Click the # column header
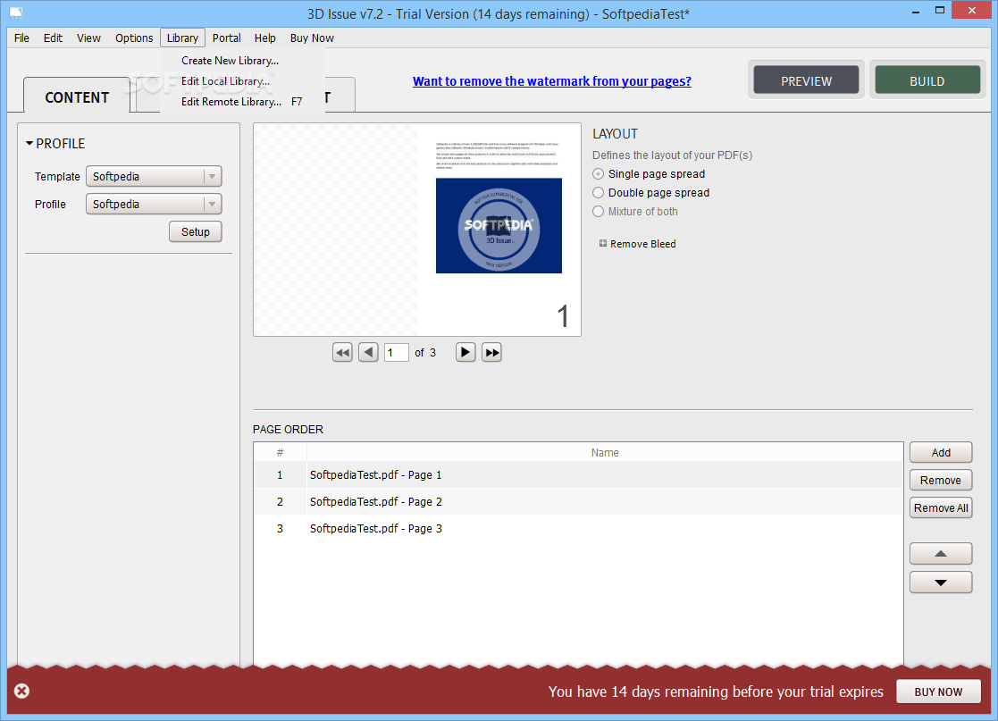Screen dimensions: 998x721 pos(280,452)
